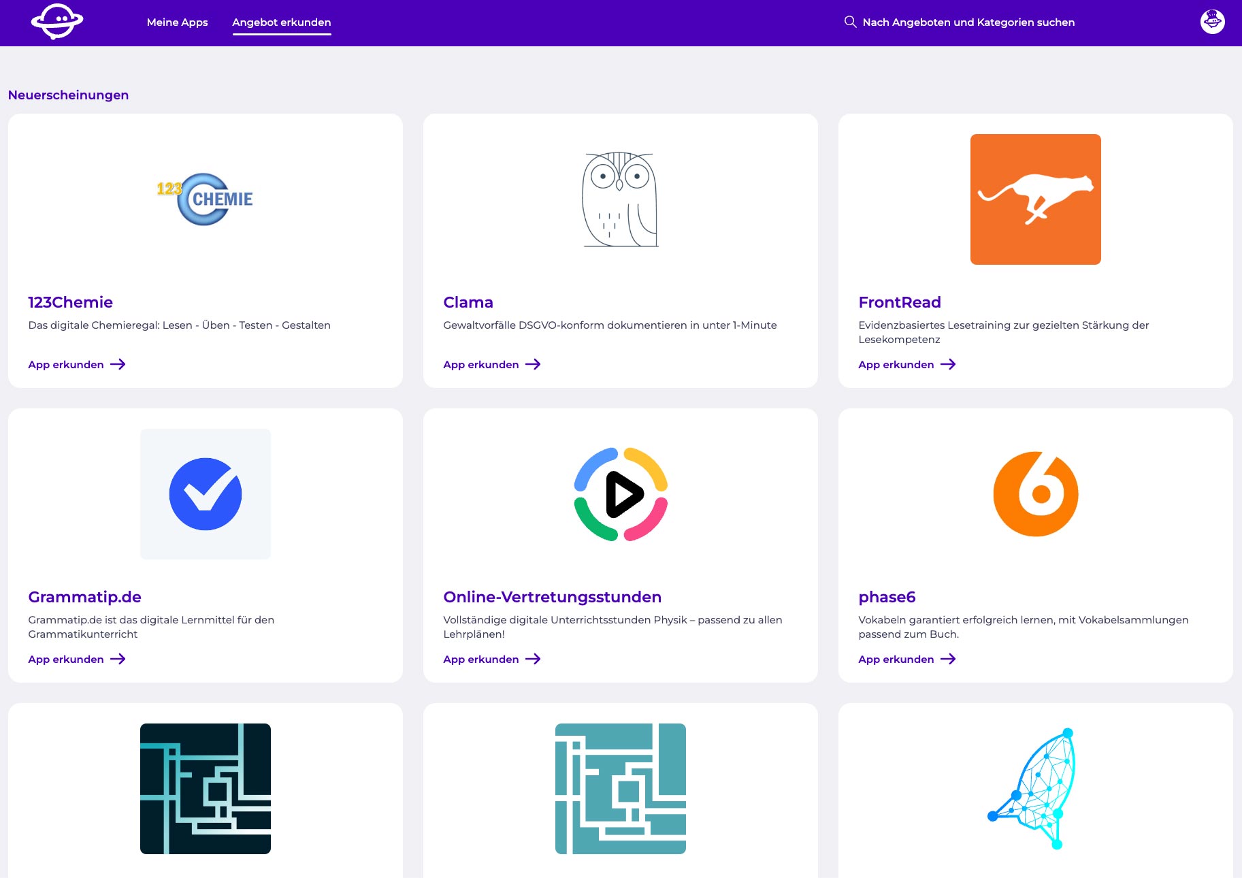Click the Online-Vertretungsstunden play logo
Screen dimensions: 1242x878
point(620,493)
